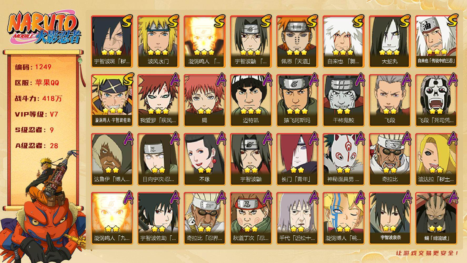Select the 猿飞阿斯玛 ninja card

coord(297,100)
